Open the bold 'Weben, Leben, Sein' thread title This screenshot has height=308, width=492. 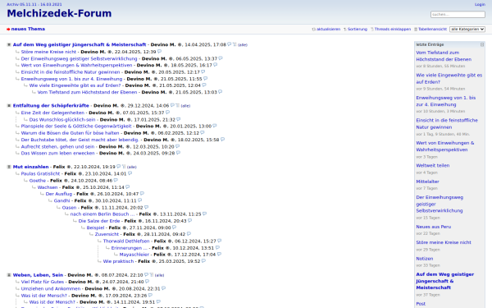pos(38,275)
